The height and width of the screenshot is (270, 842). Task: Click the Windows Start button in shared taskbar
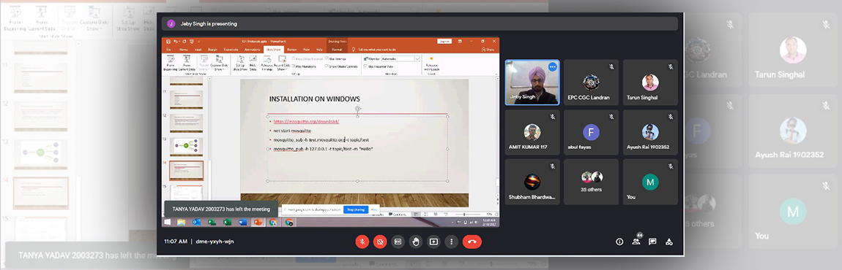point(167,223)
